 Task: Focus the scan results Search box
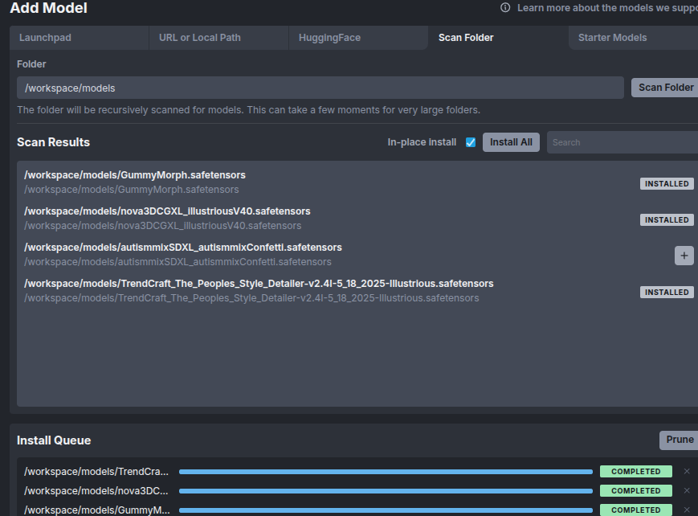(x=622, y=142)
